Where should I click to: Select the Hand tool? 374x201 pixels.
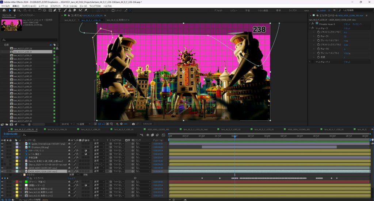pyautogui.click(x=14, y=10)
